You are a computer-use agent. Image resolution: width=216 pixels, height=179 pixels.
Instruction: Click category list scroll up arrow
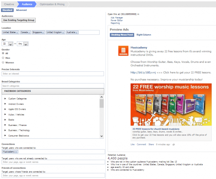click(102, 97)
